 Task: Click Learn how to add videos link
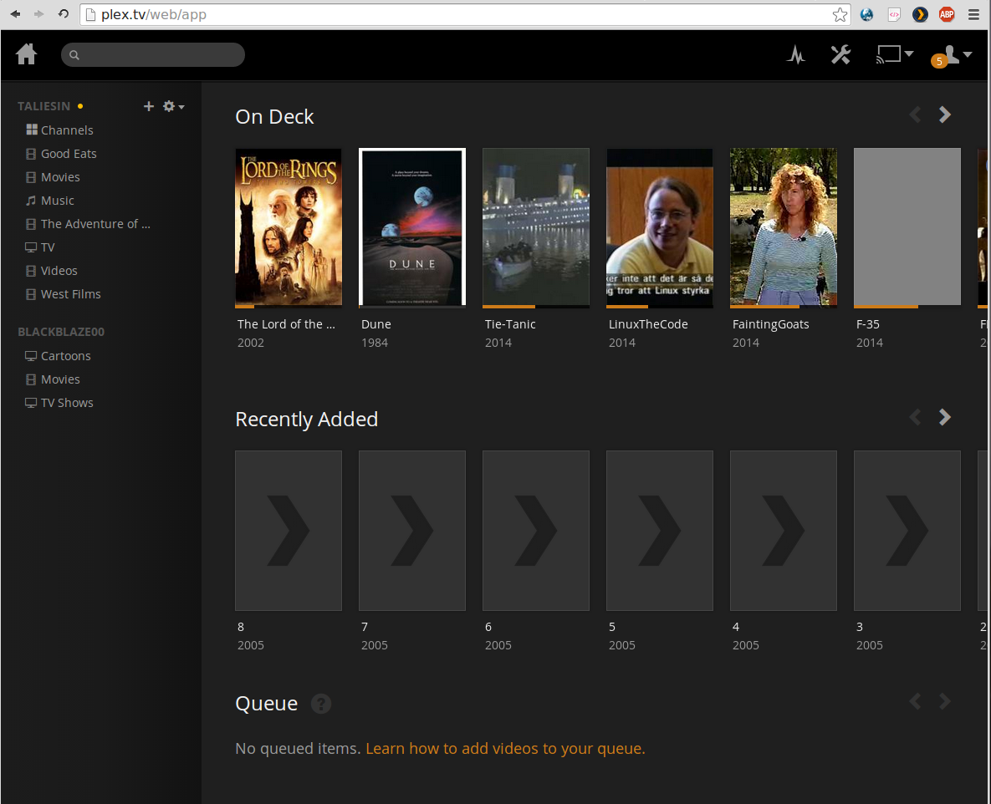click(x=505, y=748)
